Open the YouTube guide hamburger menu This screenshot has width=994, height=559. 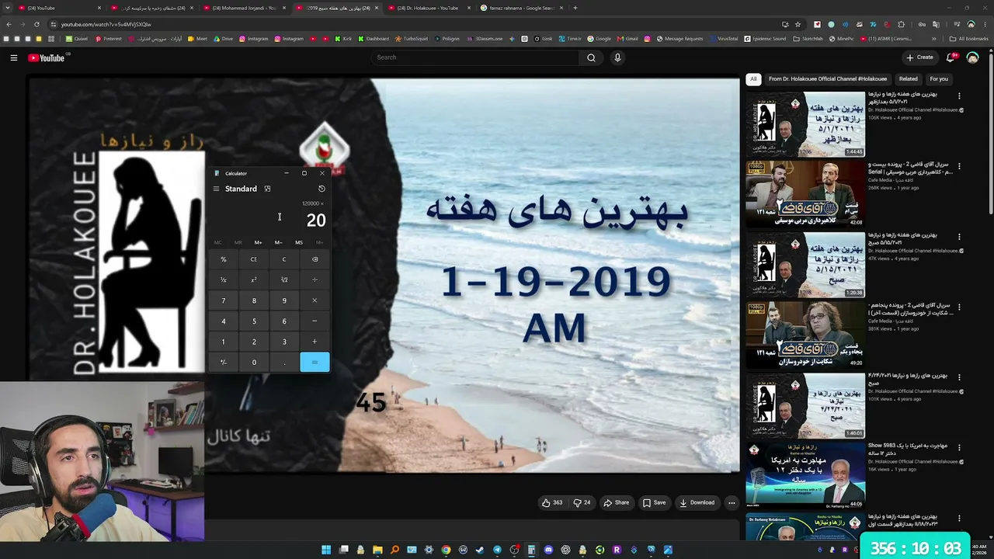coord(13,57)
